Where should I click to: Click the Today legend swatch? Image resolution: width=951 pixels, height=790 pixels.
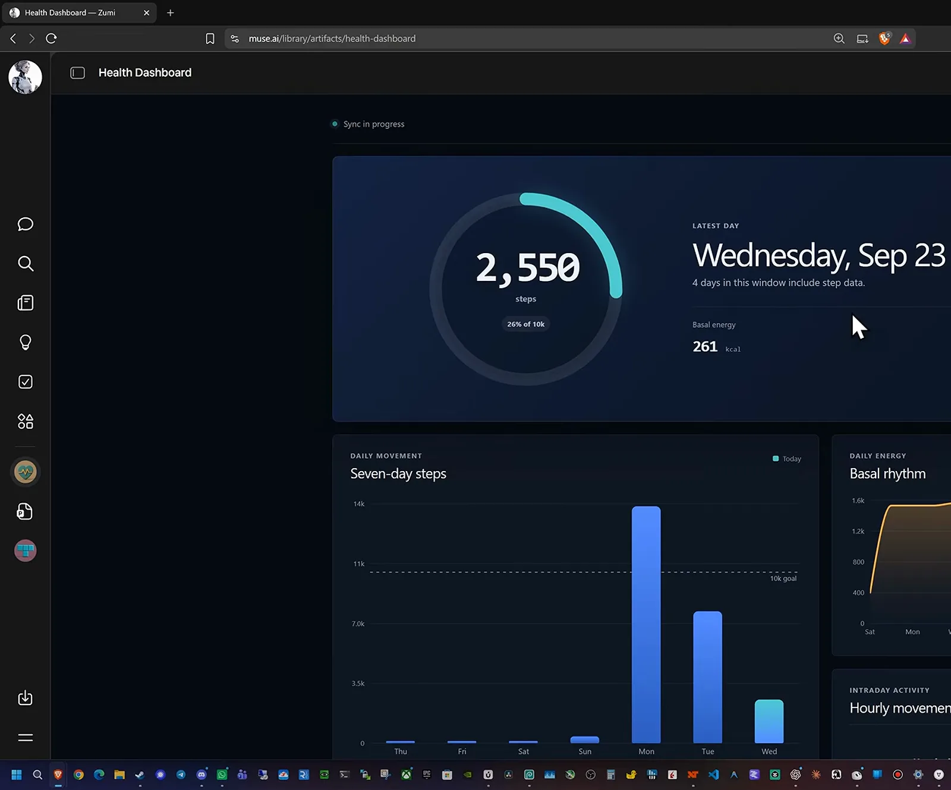(776, 459)
